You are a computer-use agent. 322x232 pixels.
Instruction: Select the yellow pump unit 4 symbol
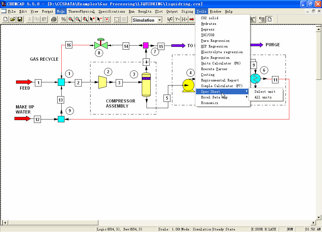[x=188, y=85]
